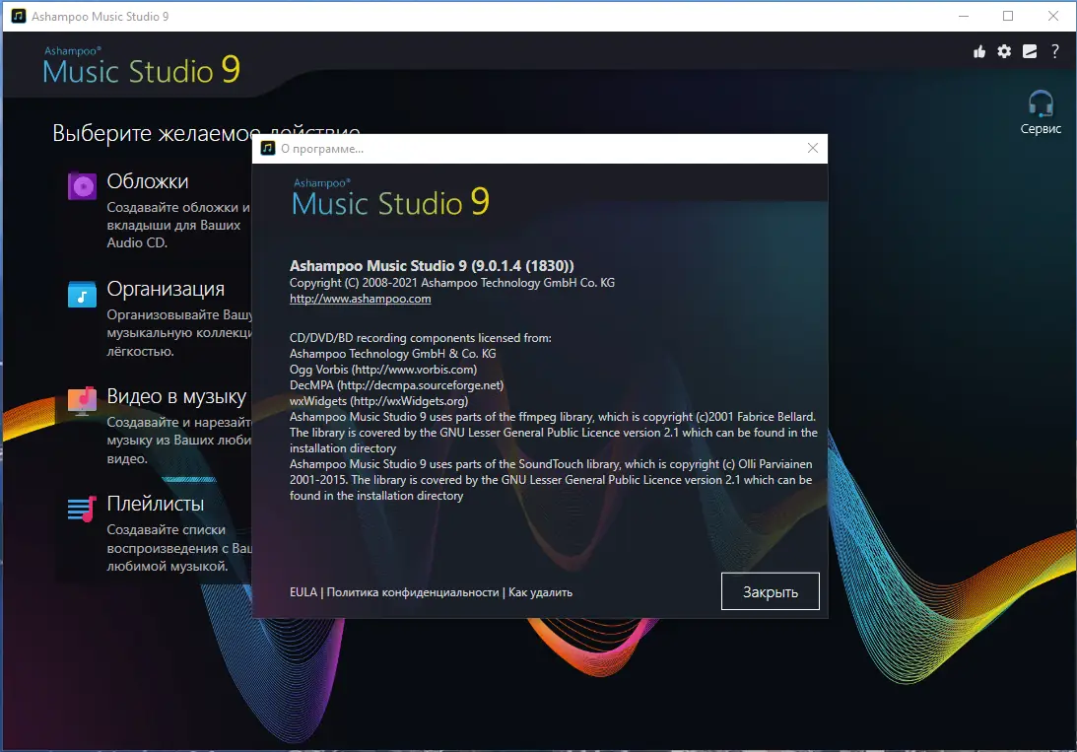Open the blue Организация music note icon
Image resolution: width=1077 pixels, height=752 pixels.
pos(80,293)
